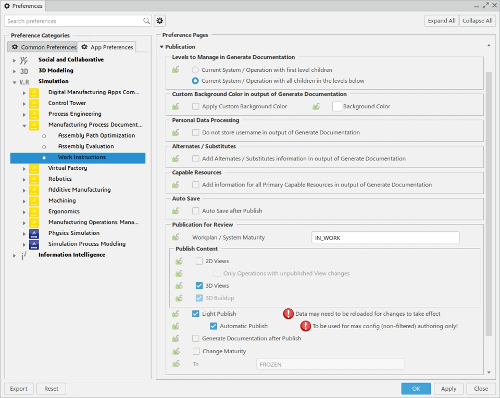Expand Virtual Factory node
Viewport: 500px width, 398px height.
click(x=24, y=169)
